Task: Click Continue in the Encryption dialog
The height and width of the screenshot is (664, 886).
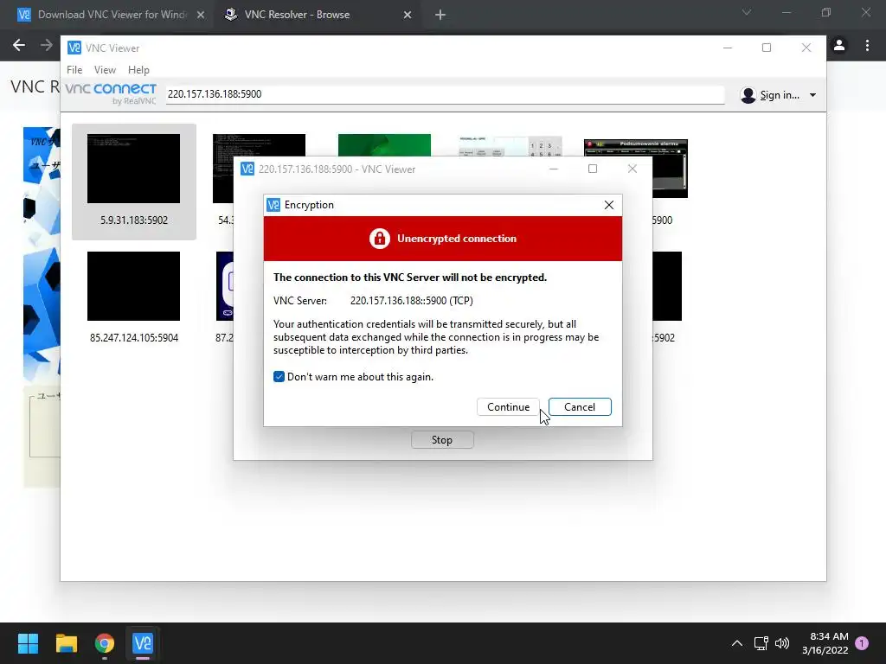Action: [x=508, y=407]
